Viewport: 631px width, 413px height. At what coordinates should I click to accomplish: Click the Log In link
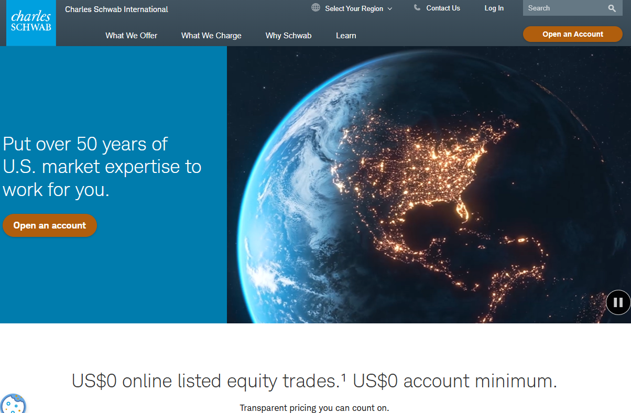[x=494, y=8]
